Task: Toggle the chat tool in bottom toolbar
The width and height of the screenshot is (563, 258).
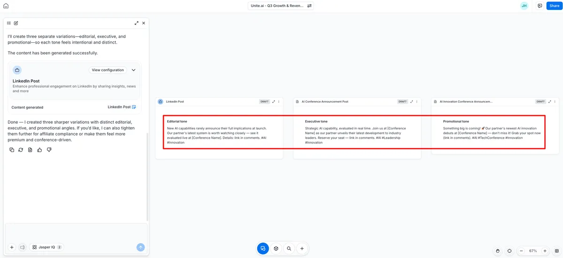Action: pyautogui.click(x=263, y=249)
